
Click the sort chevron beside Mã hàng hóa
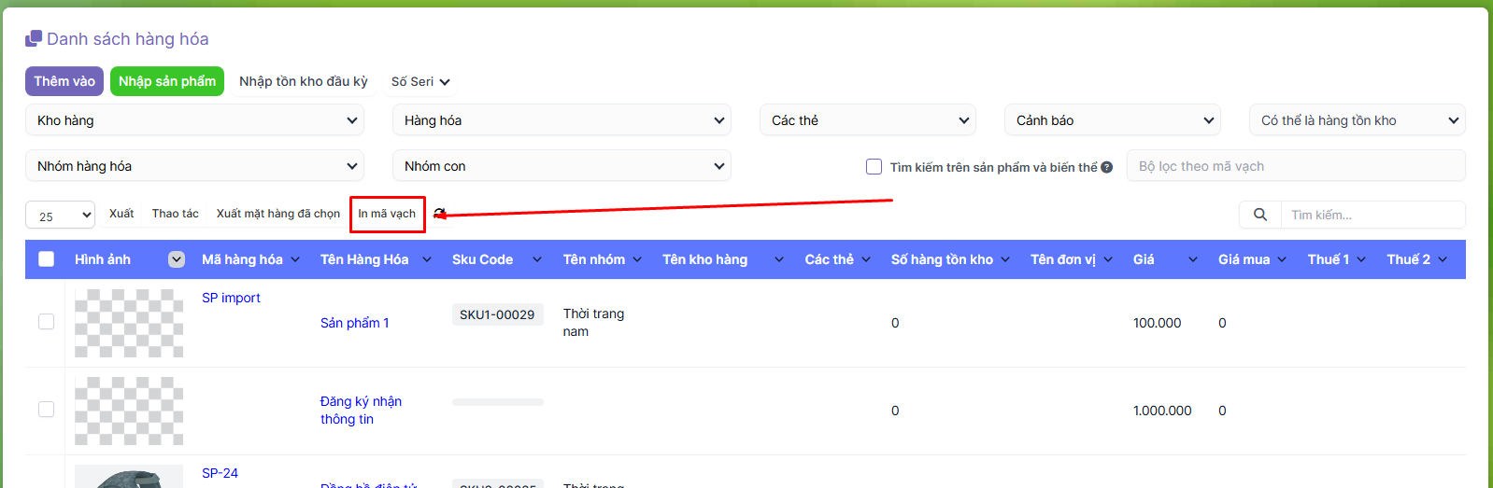coord(295,259)
